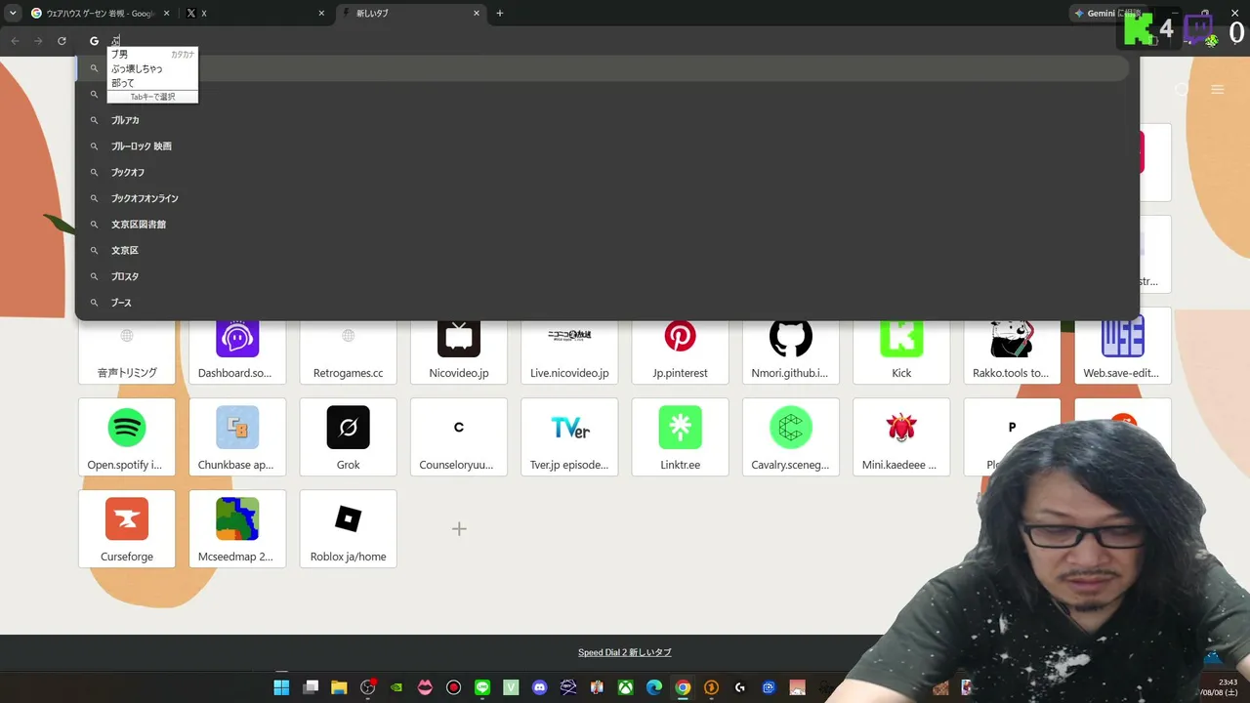
Task: Open the Open.spotify speed dial tile
Action: [x=127, y=437]
